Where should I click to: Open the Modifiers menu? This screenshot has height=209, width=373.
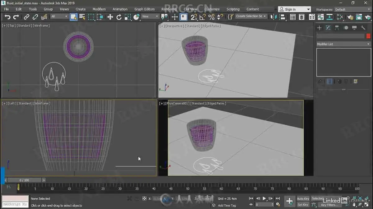pos(99,9)
